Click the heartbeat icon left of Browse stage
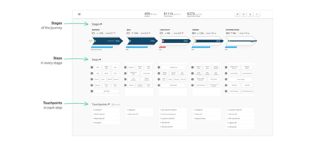This screenshot has height=147, width=314. pos(91,41)
